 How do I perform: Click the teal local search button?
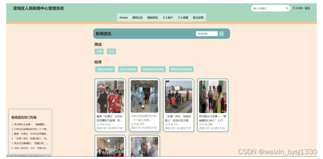click(221, 34)
